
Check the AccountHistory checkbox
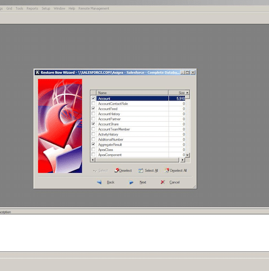point(93,114)
